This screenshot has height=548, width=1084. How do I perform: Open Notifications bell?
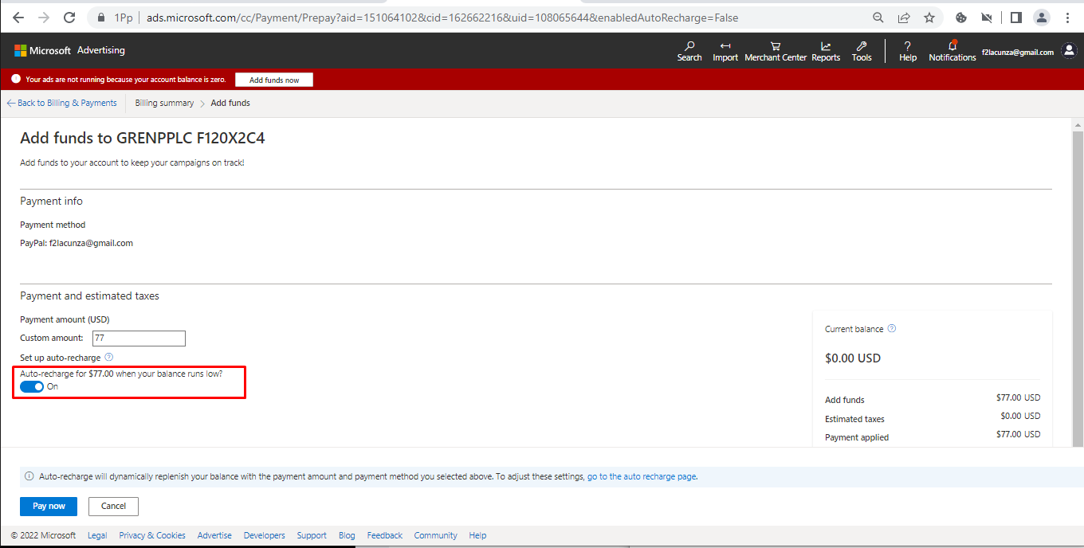click(952, 51)
